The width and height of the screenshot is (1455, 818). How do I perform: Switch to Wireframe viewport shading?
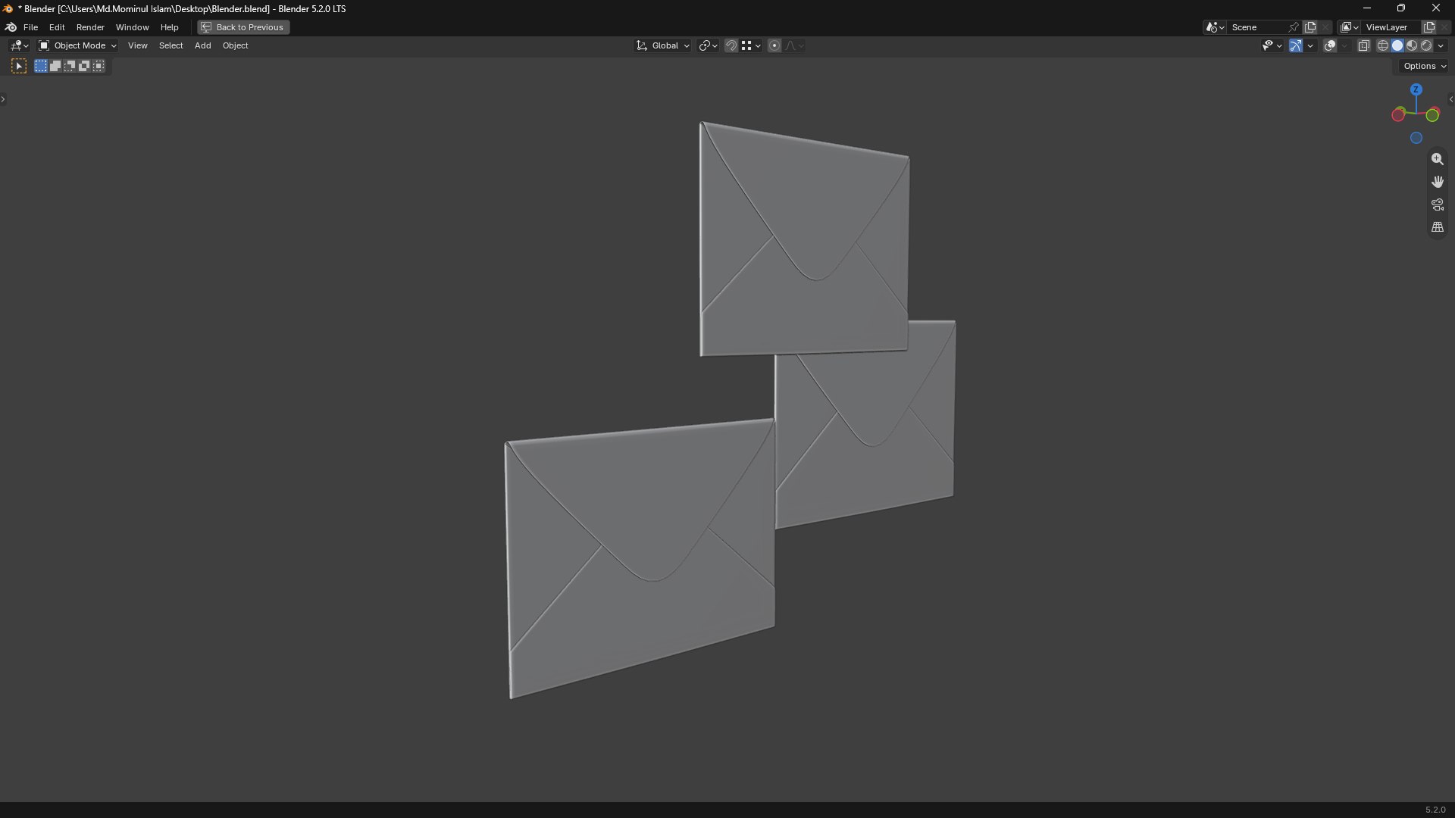(1383, 46)
